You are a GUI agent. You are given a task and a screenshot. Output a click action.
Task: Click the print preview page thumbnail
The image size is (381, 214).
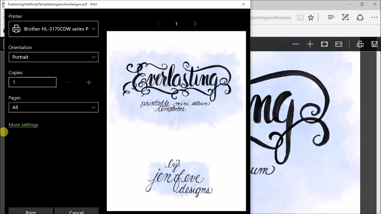[176, 121]
